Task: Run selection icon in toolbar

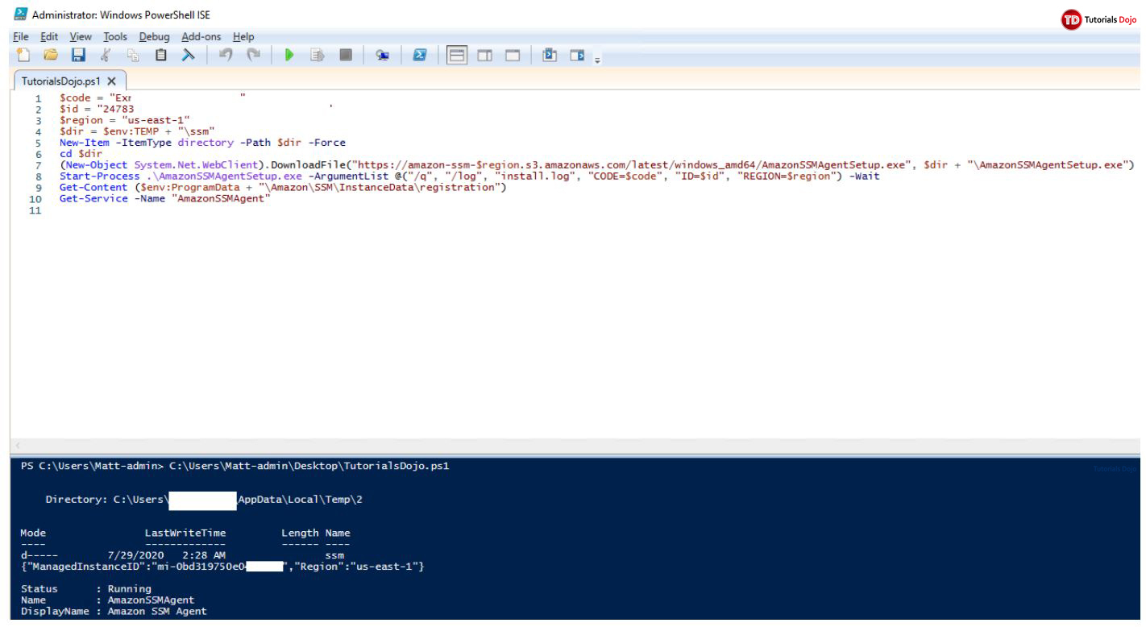Action: pyautogui.click(x=318, y=56)
